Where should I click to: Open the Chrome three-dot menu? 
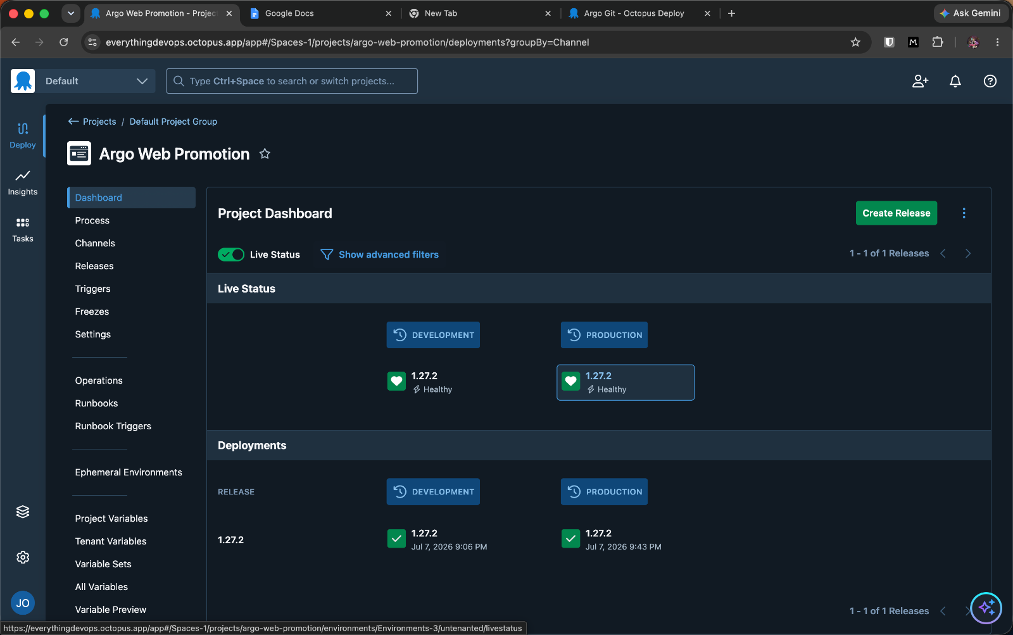998,42
